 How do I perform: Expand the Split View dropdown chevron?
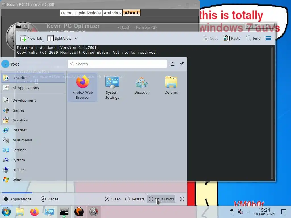pos(76,39)
